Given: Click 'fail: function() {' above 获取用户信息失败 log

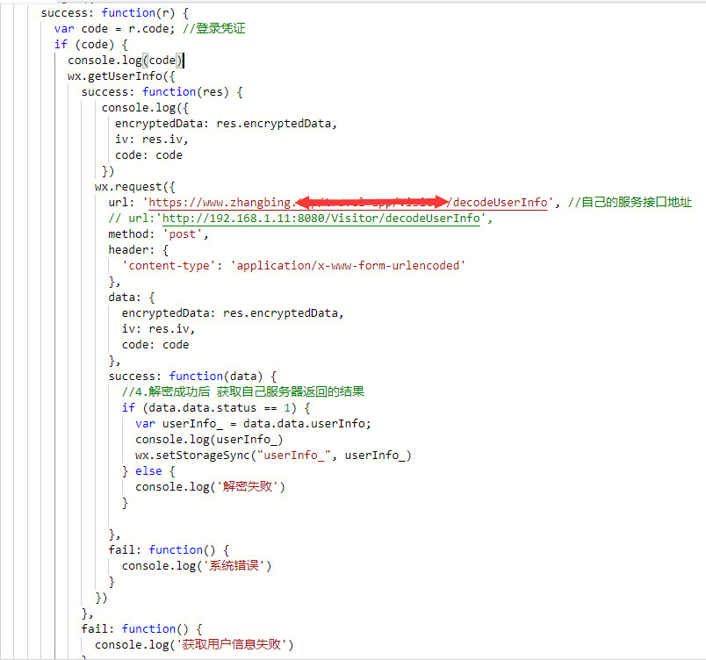Looking at the screenshot, I should pyautogui.click(x=142, y=629).
